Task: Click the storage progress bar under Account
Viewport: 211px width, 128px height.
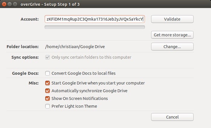Action: [95, 27]
